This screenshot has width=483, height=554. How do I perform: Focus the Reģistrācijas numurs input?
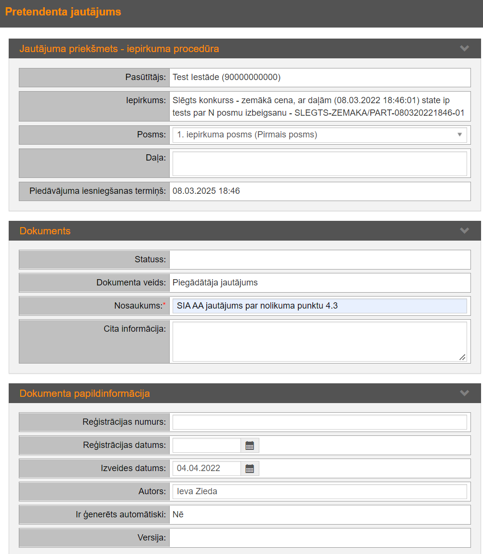[320, 422]
